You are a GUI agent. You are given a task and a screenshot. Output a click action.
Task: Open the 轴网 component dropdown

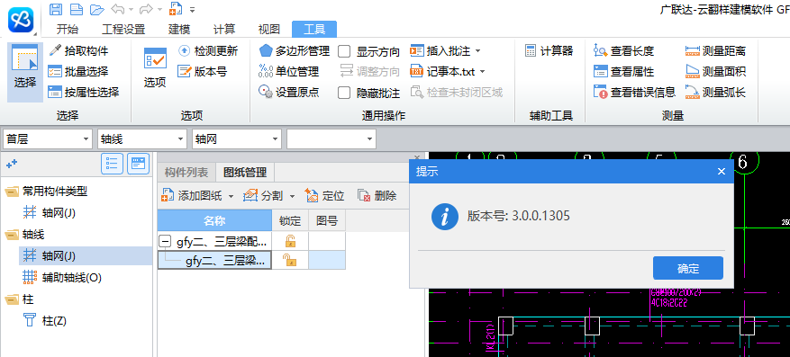pyautogui.click(x=237, y=138)
